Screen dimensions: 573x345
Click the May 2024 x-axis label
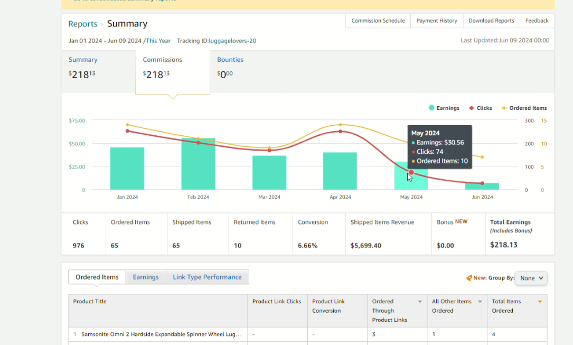tap(411, 197)
